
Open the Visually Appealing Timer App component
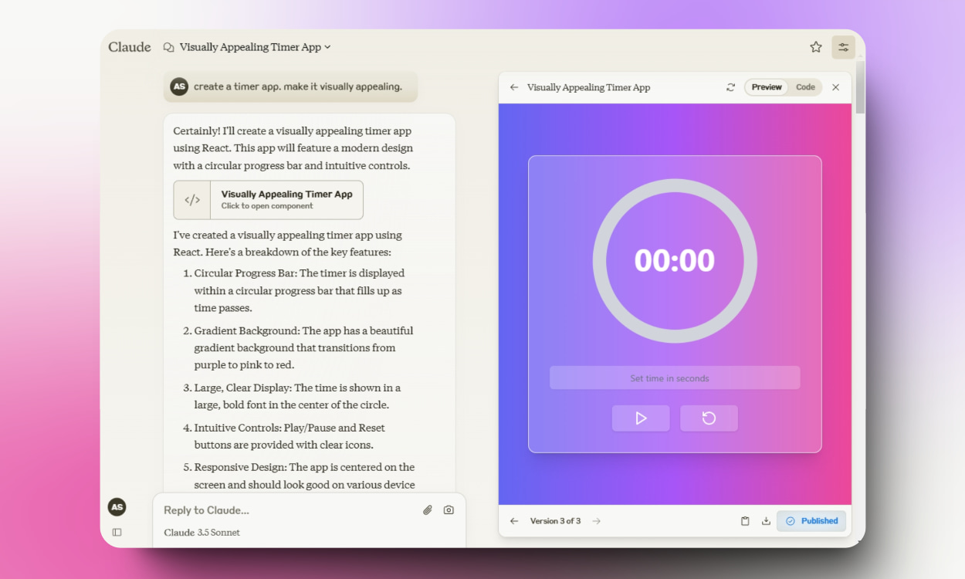[268, 200]
